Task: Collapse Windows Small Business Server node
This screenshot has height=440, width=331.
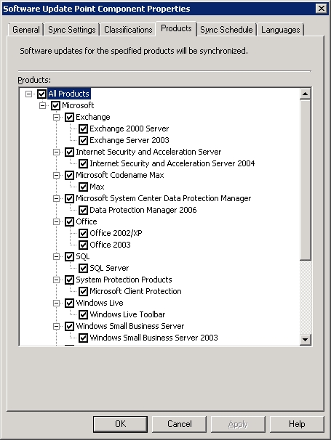Action: point(56,326)
